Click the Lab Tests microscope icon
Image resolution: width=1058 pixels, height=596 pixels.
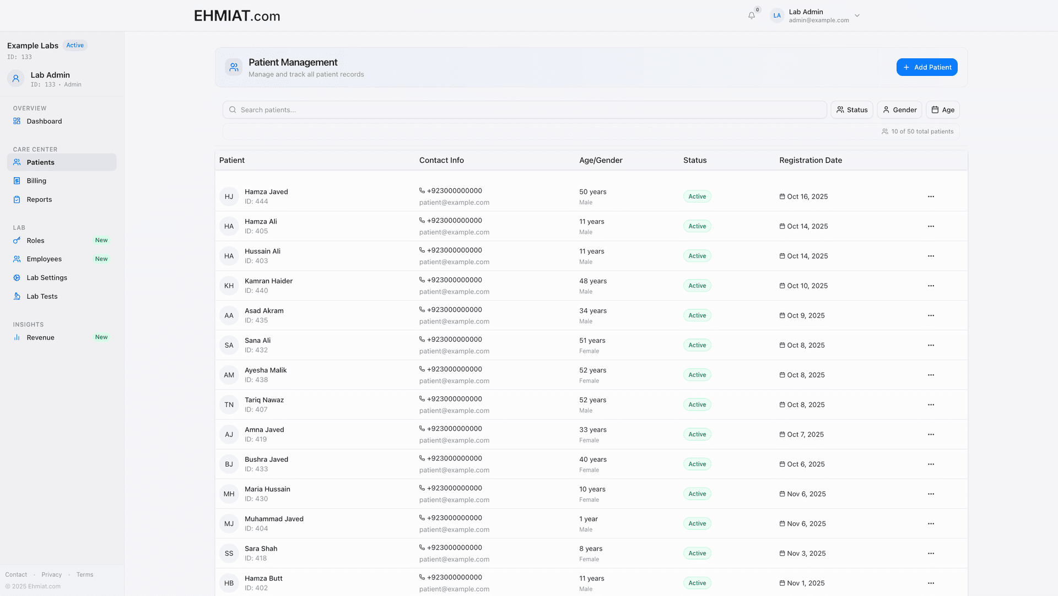coord(17,297)
